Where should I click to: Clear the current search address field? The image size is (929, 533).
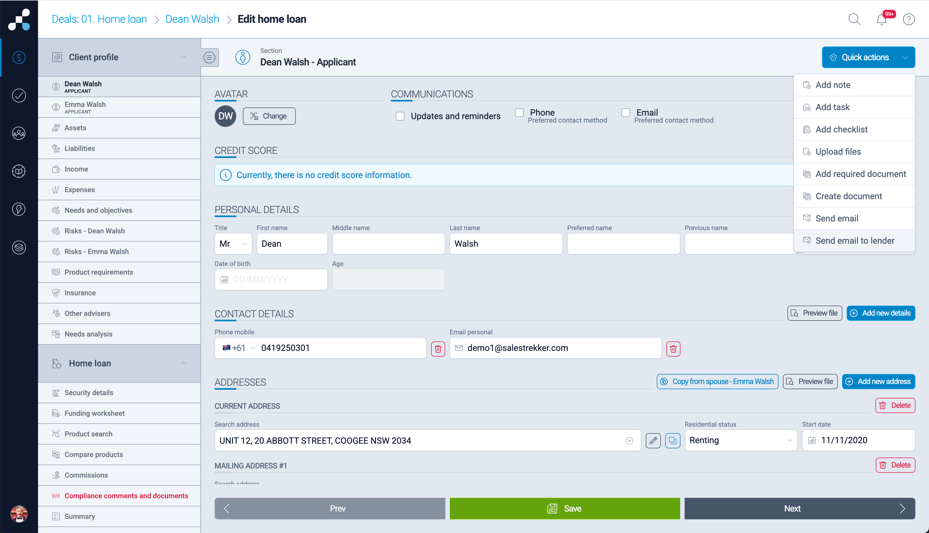[629, 440]
